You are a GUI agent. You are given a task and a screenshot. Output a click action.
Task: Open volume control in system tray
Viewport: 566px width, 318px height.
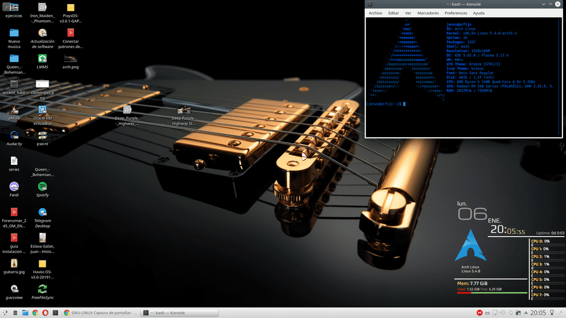tap(503, 313)
